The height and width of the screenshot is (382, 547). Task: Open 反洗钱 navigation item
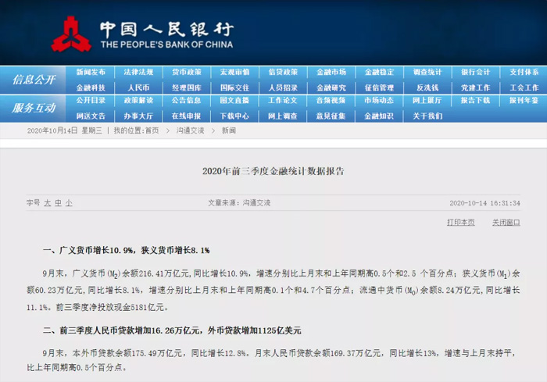point(427,87)
